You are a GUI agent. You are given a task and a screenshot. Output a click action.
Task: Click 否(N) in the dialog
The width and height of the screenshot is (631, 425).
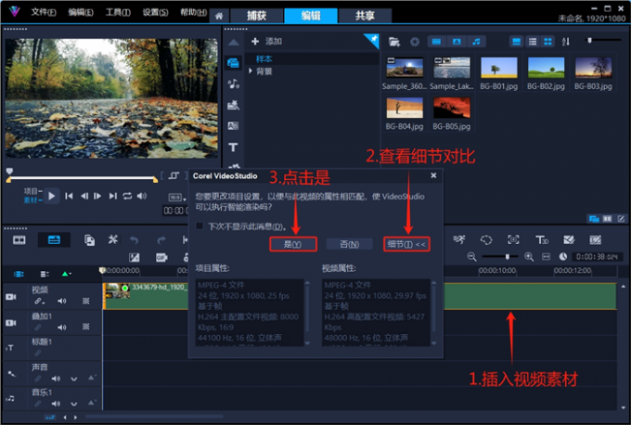click(349, 244)
